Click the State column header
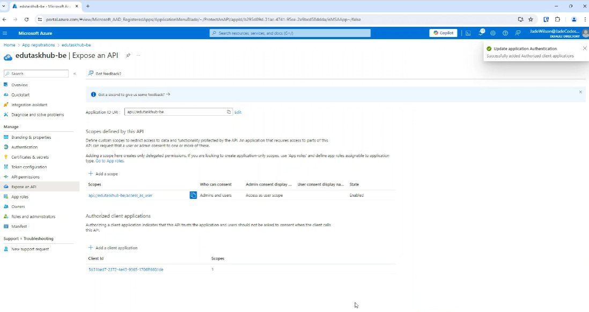Viewport: 589px width, 312px height. tap(354, 184)
